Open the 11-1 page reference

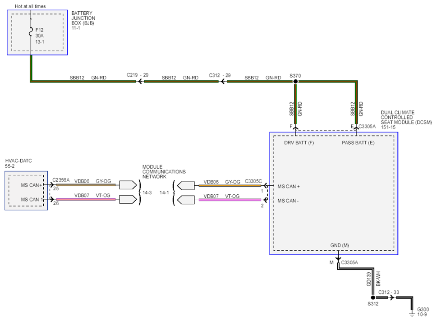(x=76, y=28)
